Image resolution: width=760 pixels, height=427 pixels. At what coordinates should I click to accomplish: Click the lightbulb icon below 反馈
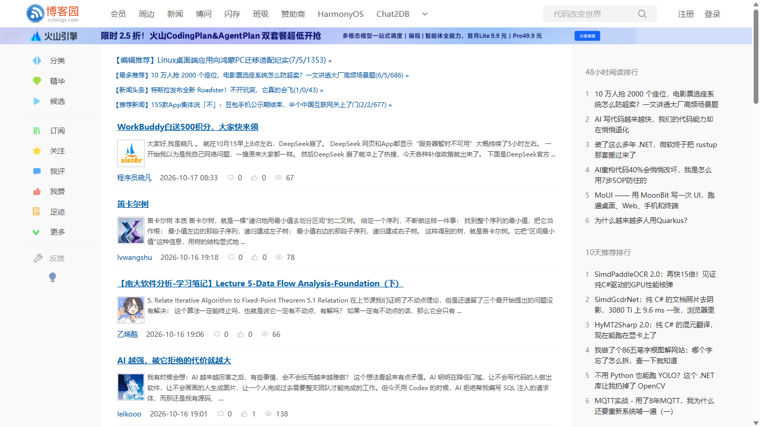point(52,277)
